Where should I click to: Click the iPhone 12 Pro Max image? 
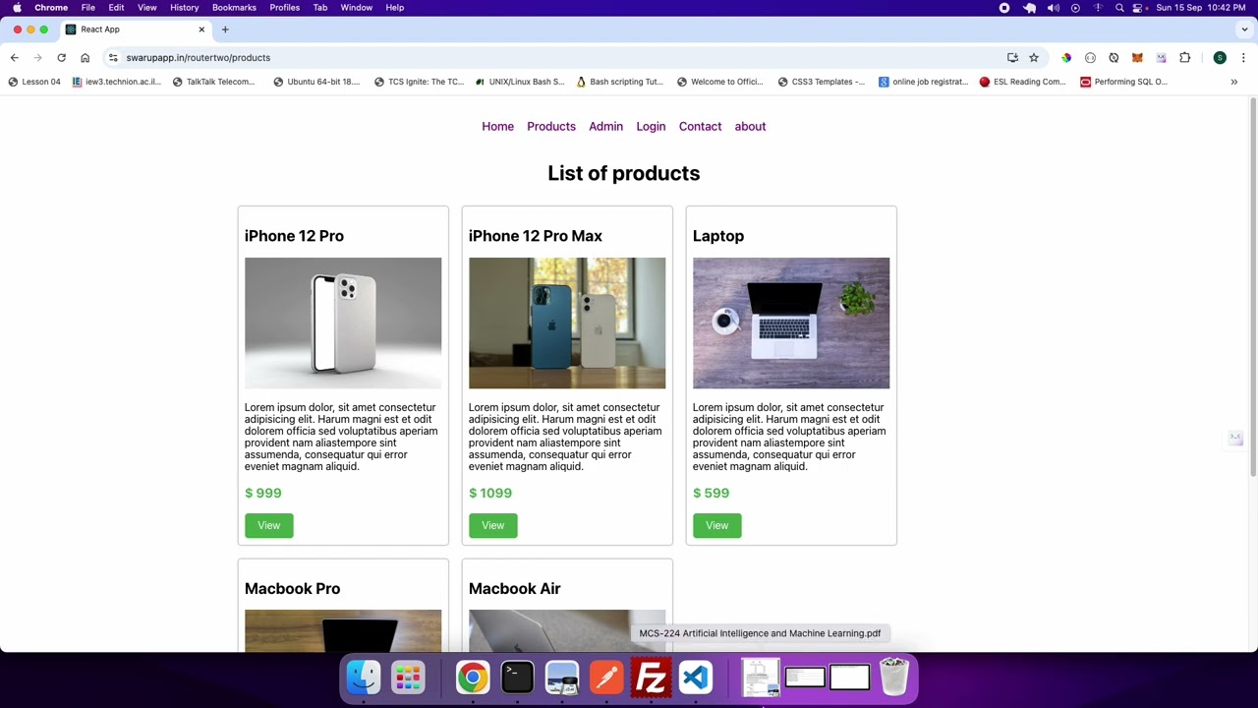567,324
